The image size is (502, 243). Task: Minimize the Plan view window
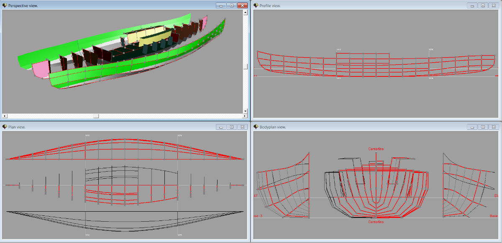[221, 127]
